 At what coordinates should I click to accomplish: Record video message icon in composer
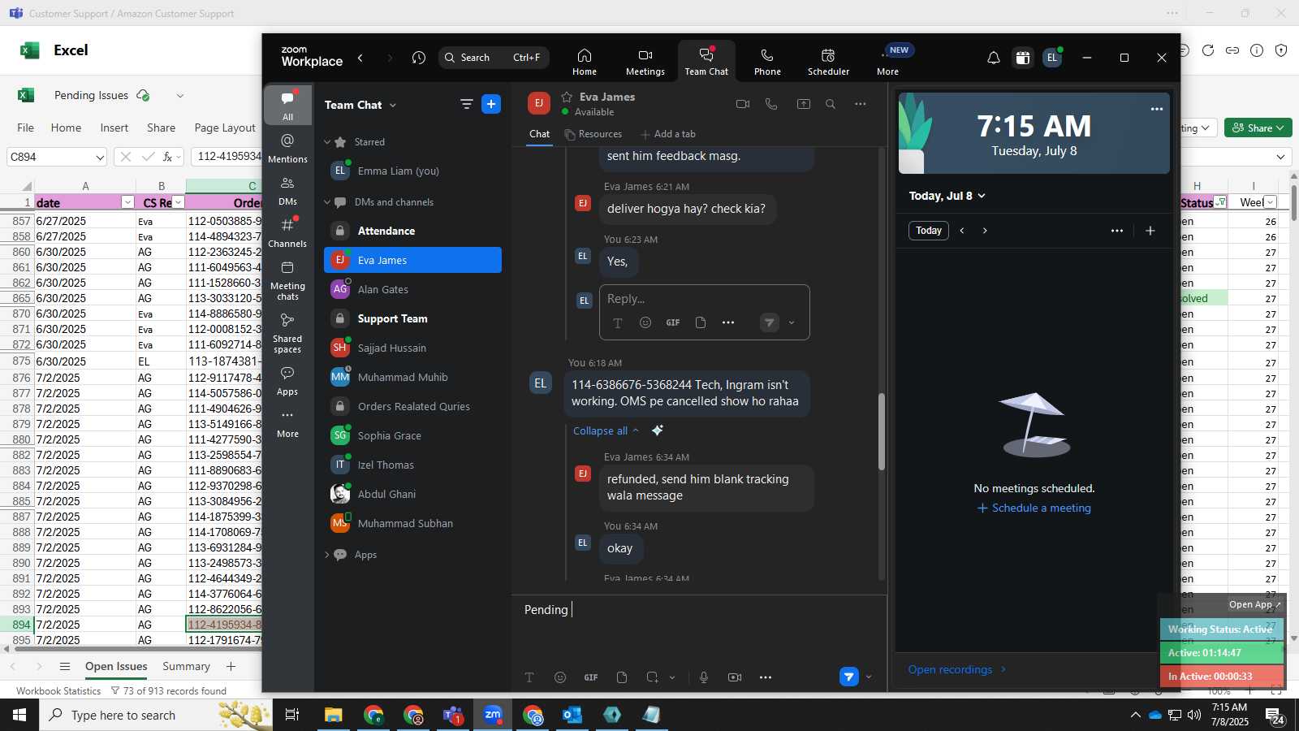(735, 677)
